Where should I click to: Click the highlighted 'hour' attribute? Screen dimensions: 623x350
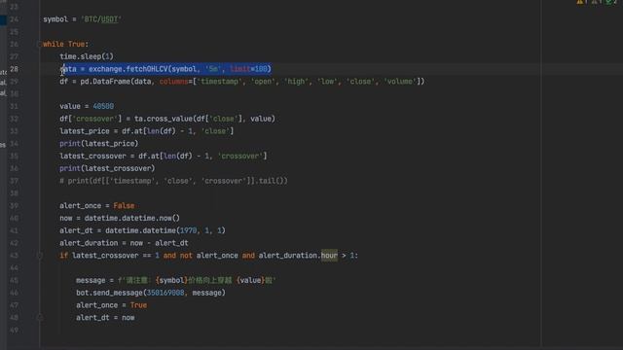pos(329,256)
